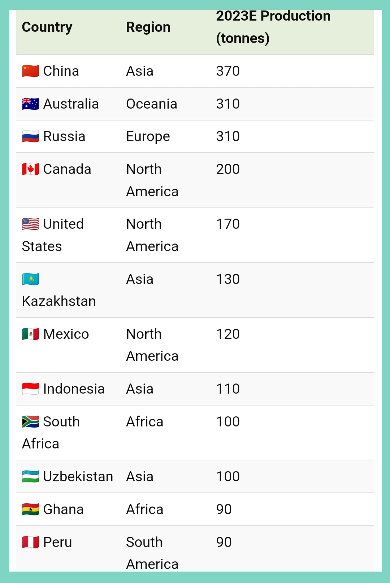Select the Region column header
The height and width of the screenshot is (583, 390).
tap(148, 27)
